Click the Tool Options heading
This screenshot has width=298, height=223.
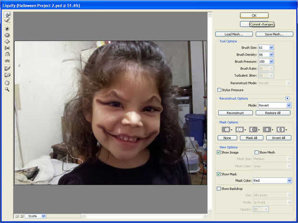point(228,41)
